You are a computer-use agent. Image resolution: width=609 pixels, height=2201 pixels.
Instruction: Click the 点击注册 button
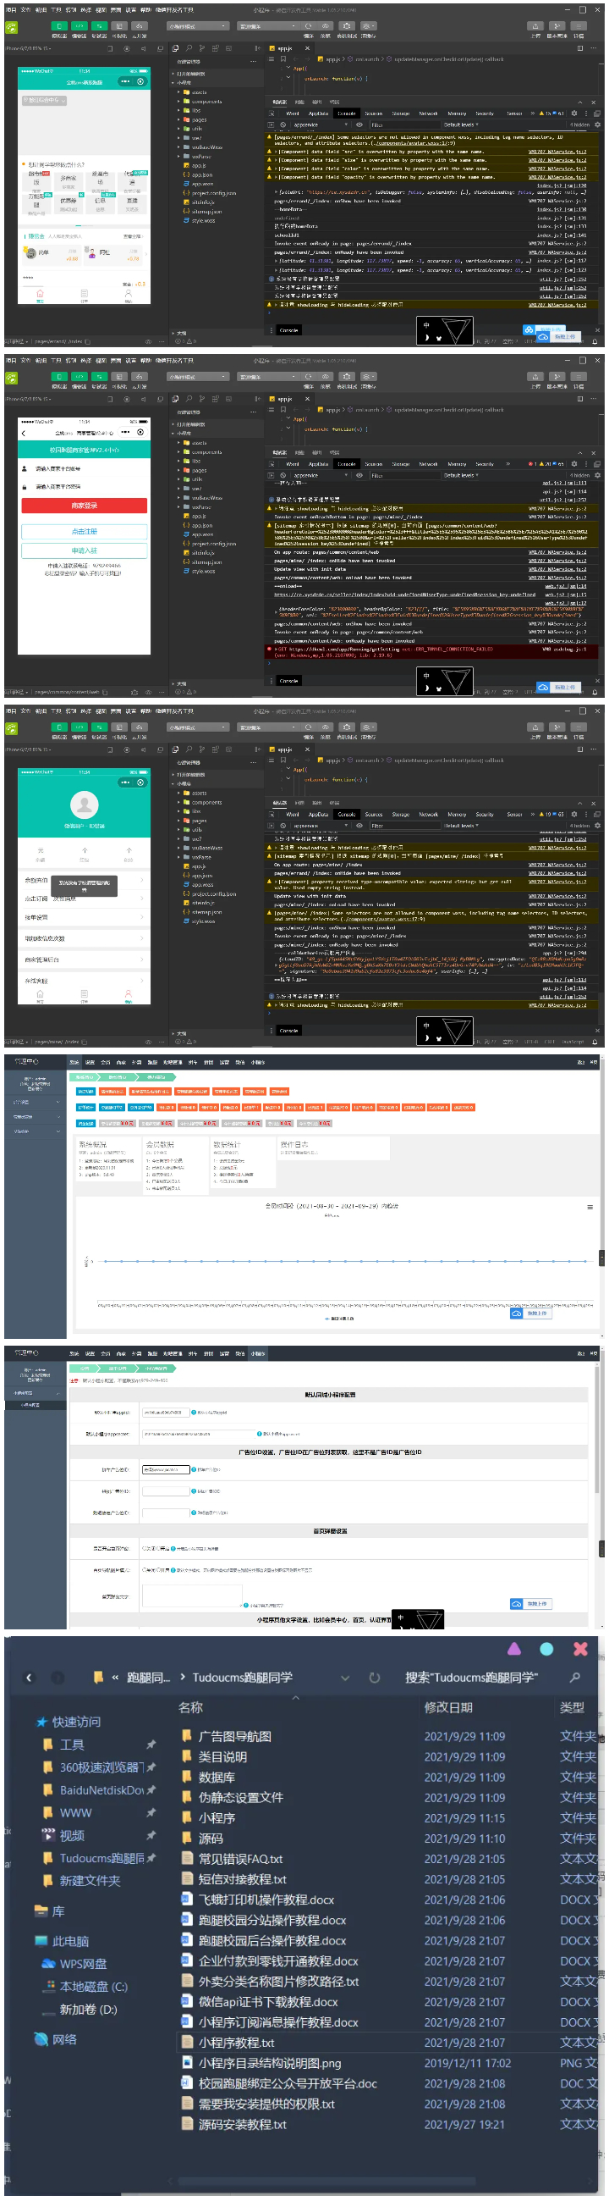click(85, 532)
